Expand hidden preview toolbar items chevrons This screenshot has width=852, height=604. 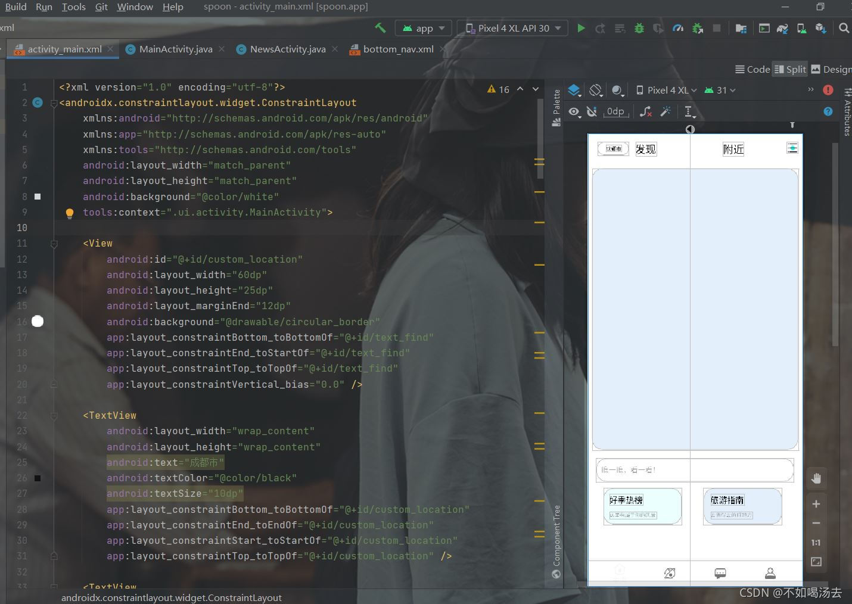click(x=810, y=90)
